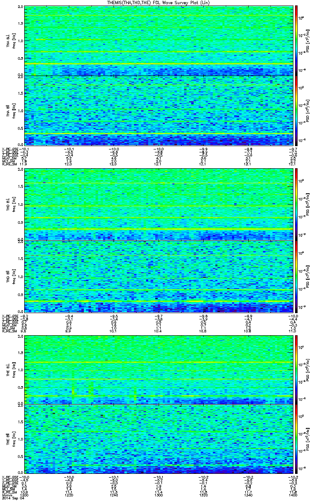Select the 1300 time tick label
313x501 pixels.
coord(158,496)
